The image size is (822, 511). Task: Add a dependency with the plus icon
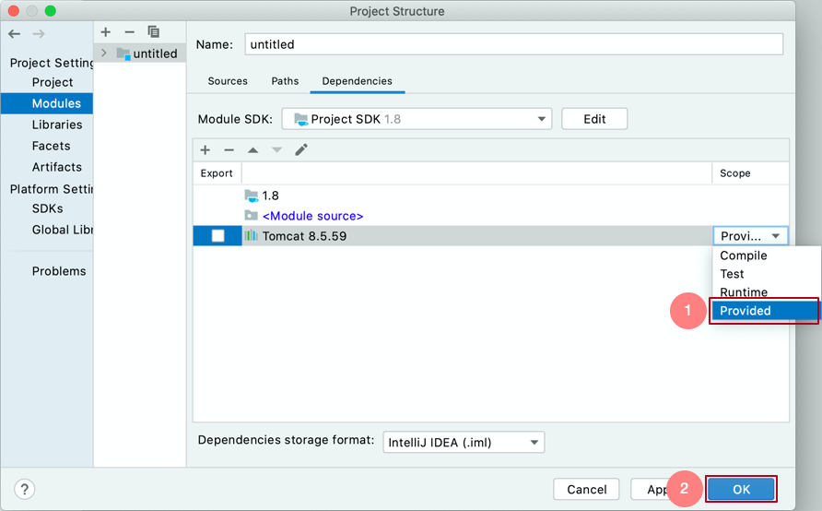coord(205,150)
